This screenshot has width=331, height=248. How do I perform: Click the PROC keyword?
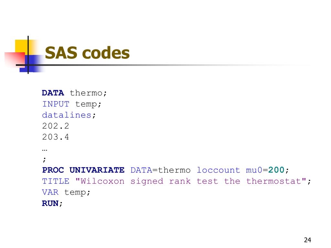(x=53, y=170)
